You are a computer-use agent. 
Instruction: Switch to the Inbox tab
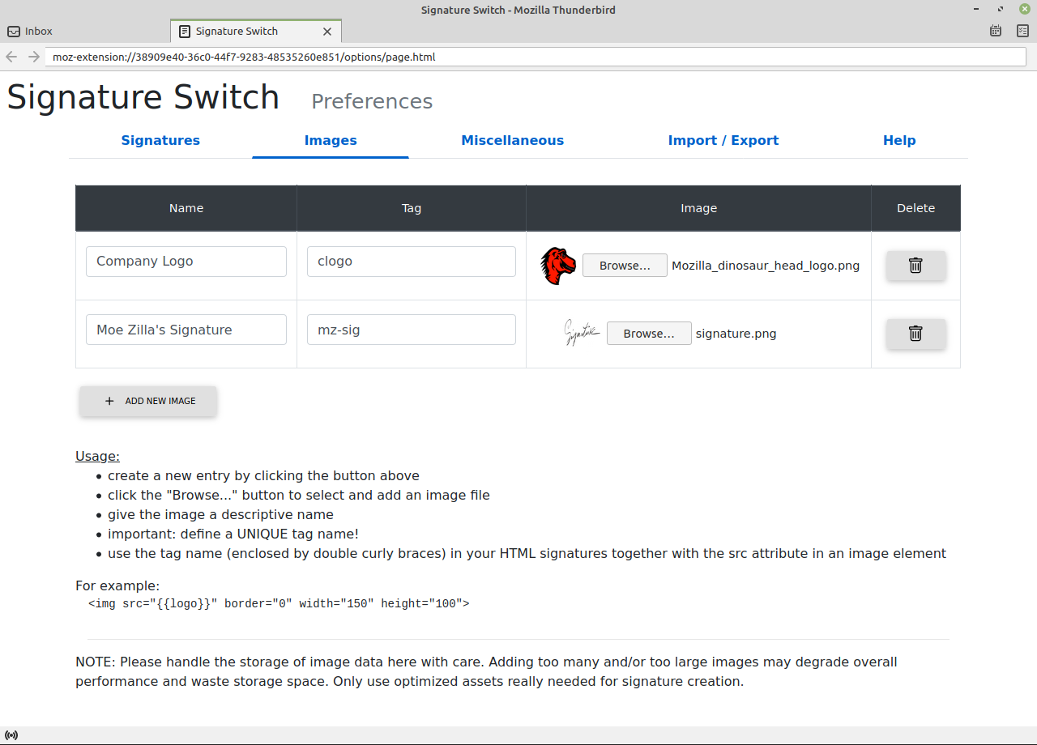point(85,32)
